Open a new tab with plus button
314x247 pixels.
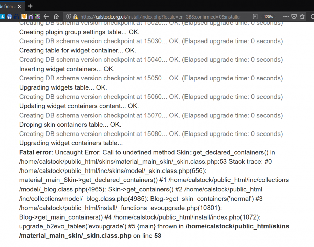pos(30,6)
